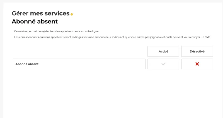The height and width of the screenshot is (118, 223).
Task: Enable Abonné absent with the gray checkmark
Action: [x=163, y=64]
